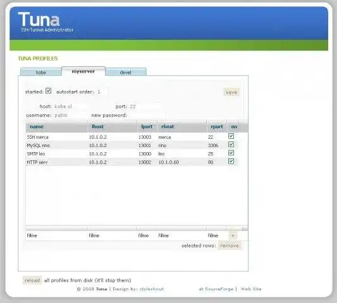The image size is (337, 303).
Task: Open the styleshout design link
Action: click(x=152, y=289)
